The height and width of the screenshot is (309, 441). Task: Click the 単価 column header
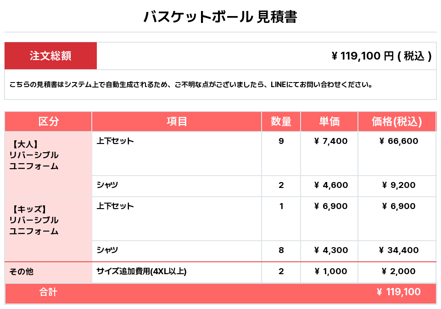(329, 121)
